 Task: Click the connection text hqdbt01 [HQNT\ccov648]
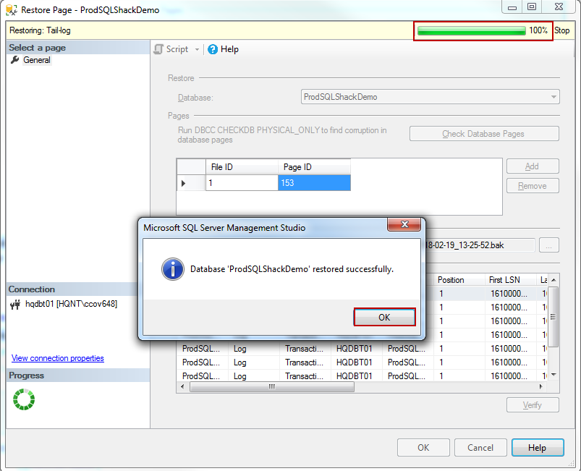tap(71, 305)
